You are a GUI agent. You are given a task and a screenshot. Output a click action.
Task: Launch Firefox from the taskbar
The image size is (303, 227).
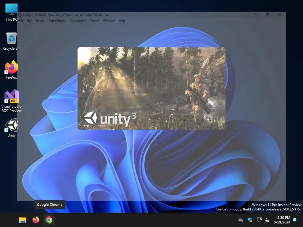(x=36, y=220)
